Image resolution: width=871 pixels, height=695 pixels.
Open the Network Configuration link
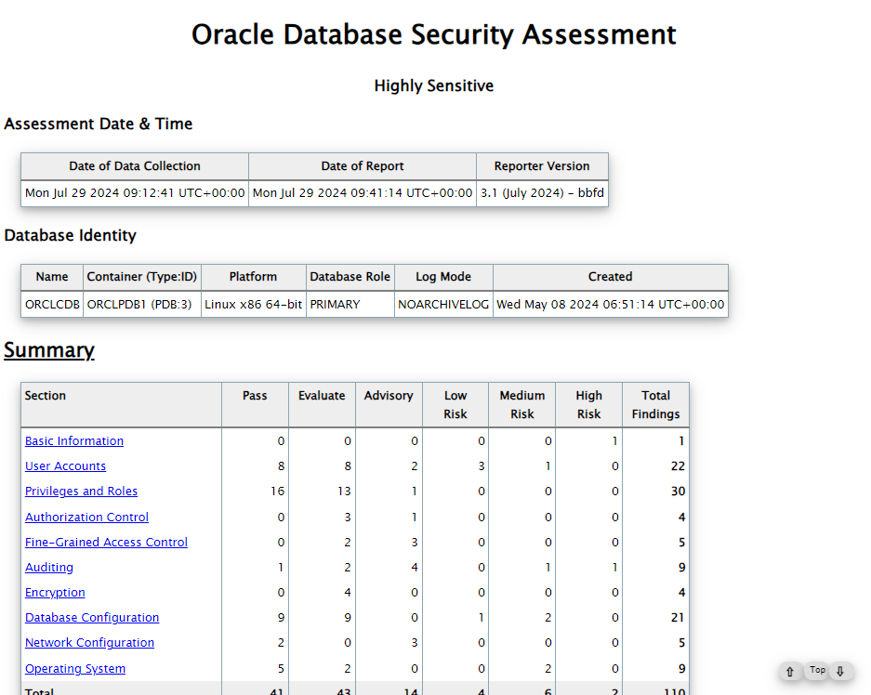click(89, 643)
